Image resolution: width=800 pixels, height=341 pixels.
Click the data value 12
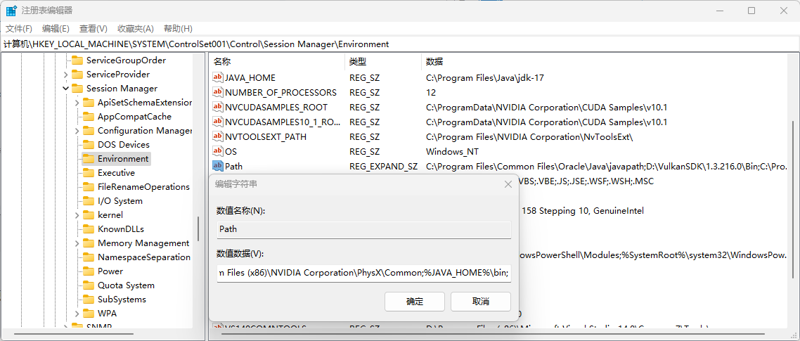[431, 92]
